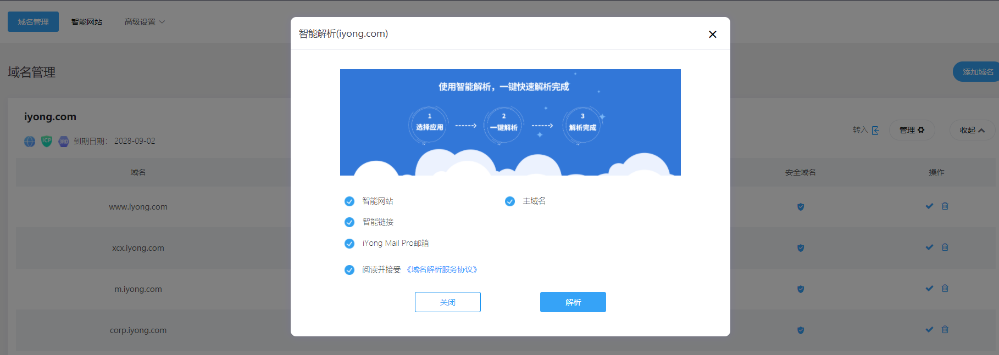Click the security shield for xcx.iyong.com
Screen dimensions: 999x355
(801, 248)
